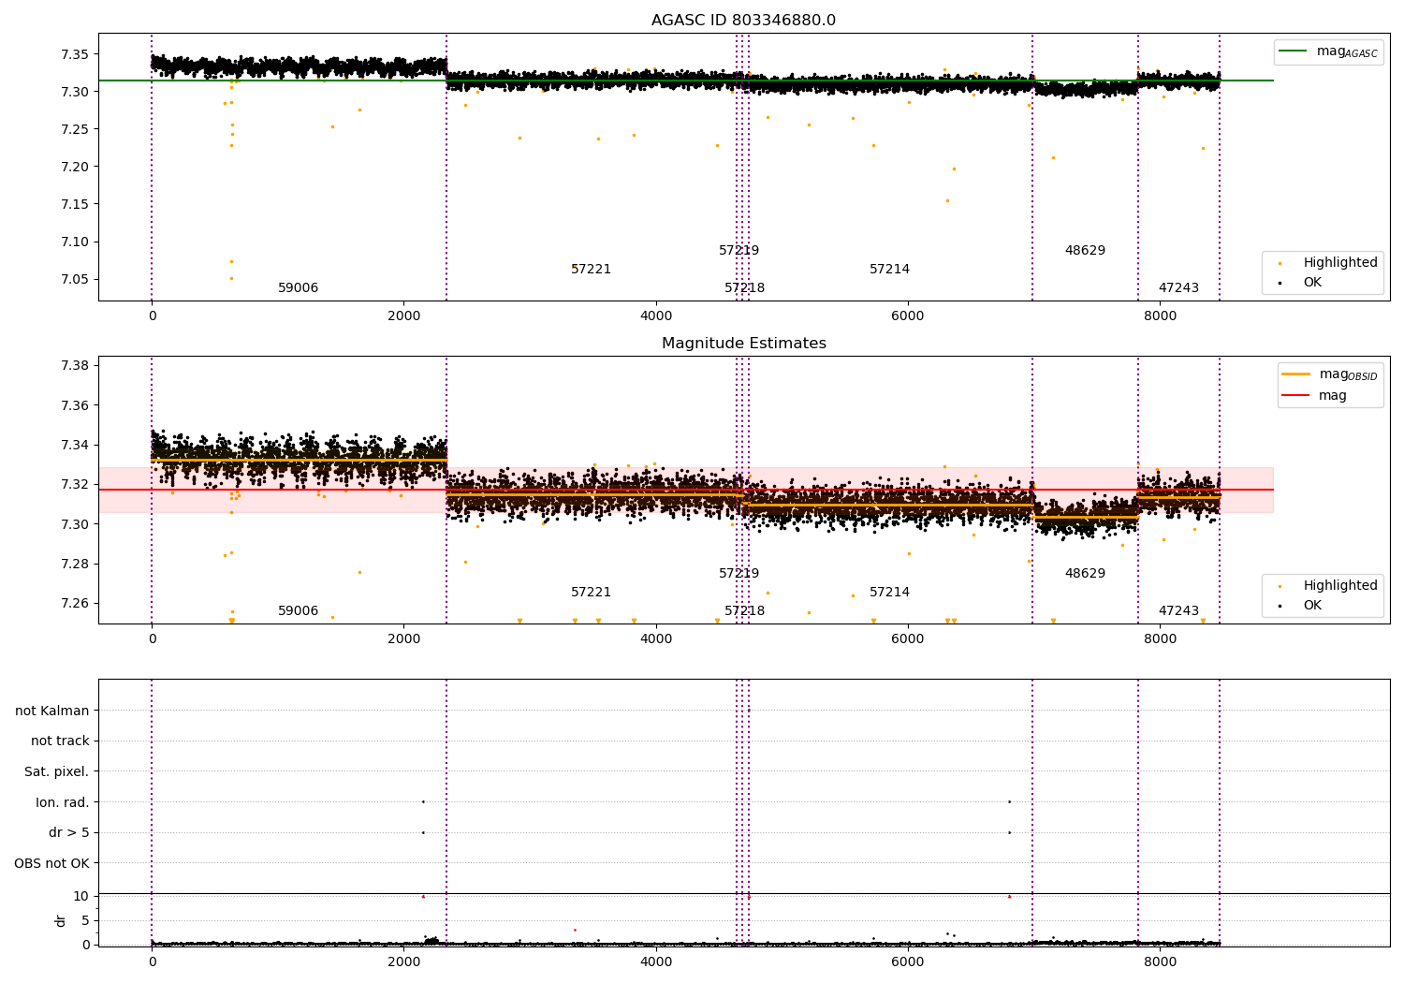
Task: Click obsid label 57218 in the Magnitude Estimates plot
Action: [x=744, y=611]
